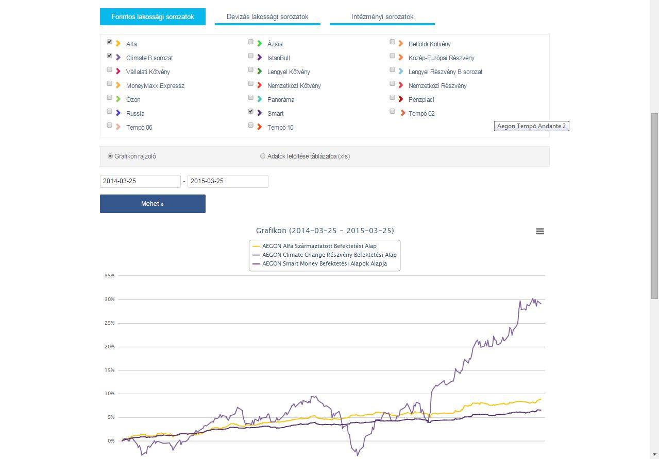Open the chart hamburger menu icon

coord(540,232)
